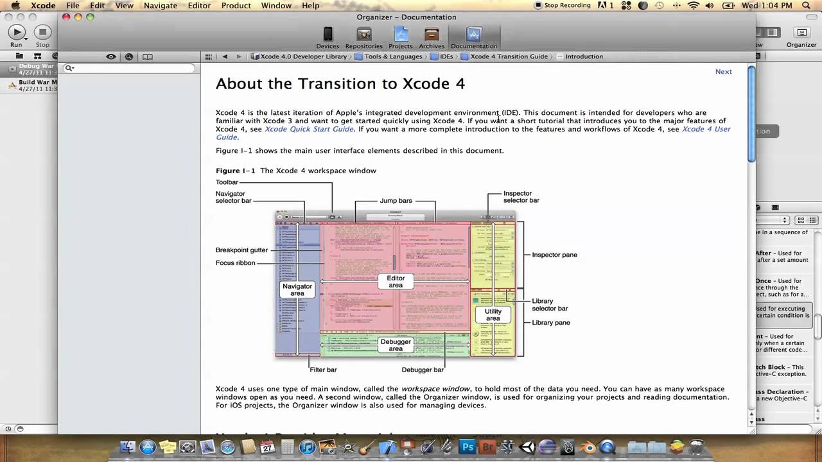Screen dimensions: 822x462
Task: Show the Search documentation navigator (magnifier icon)
Action: [129, 56]
